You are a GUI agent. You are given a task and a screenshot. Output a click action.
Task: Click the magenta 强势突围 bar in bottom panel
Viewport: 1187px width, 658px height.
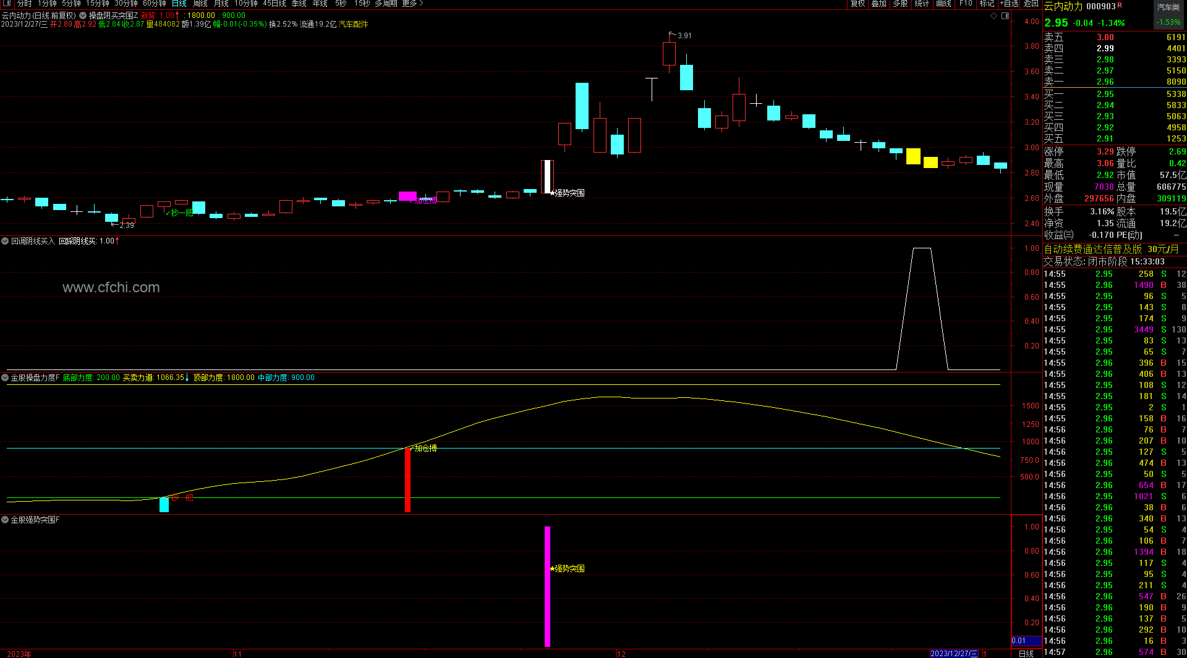547,586
